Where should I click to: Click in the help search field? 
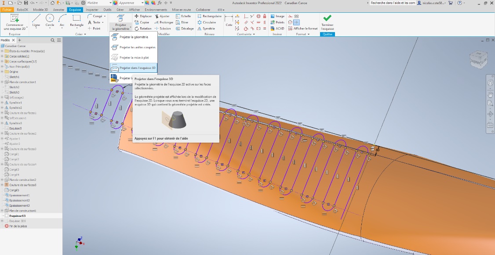coord(393,3)
